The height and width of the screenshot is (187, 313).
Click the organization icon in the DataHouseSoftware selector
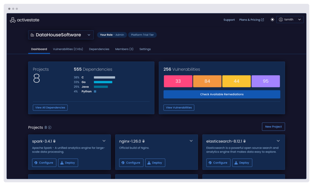point(32,35)
